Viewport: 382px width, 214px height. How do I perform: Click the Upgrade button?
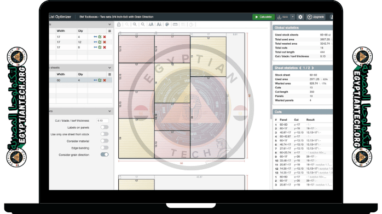pyautogui.click(x=316, y=17)
